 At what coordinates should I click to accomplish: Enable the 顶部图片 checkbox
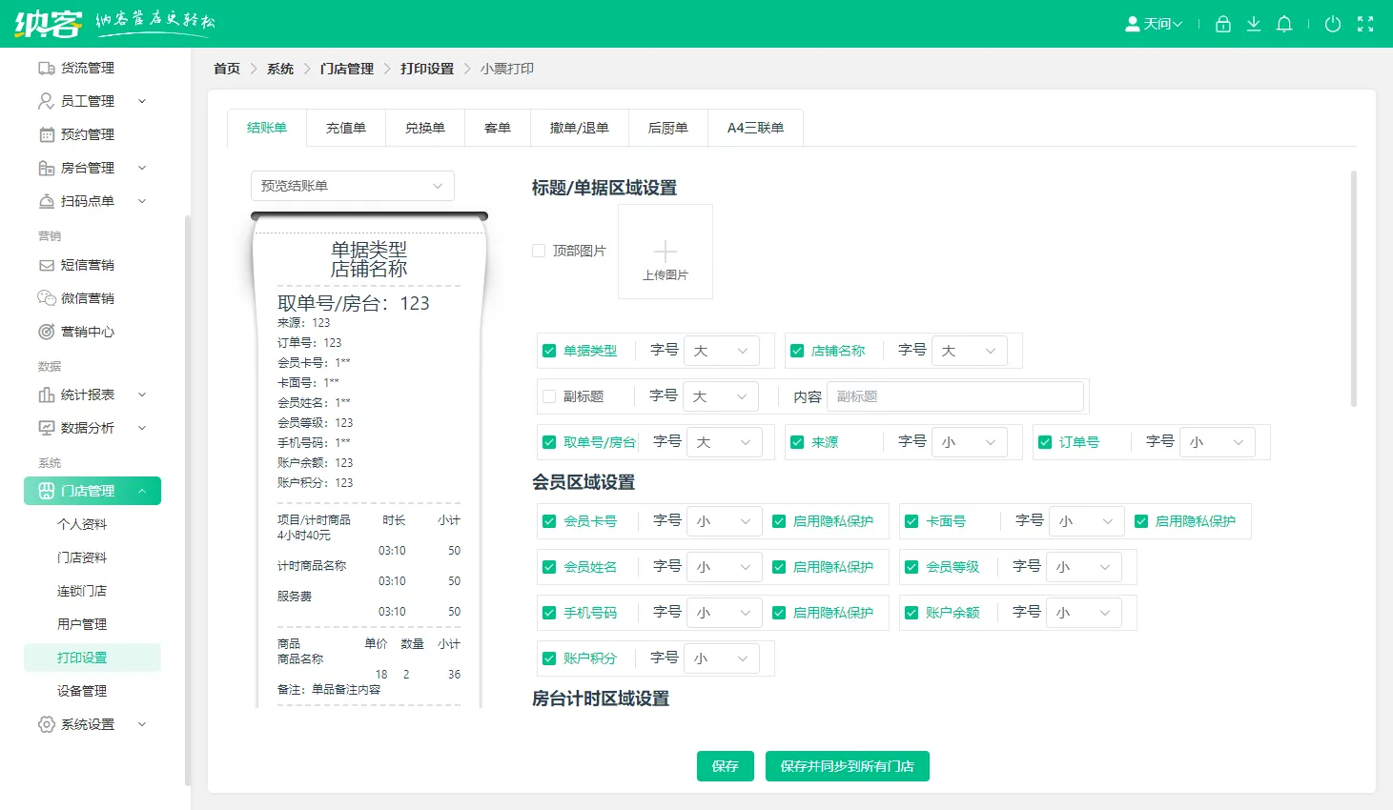pos(539,251)
